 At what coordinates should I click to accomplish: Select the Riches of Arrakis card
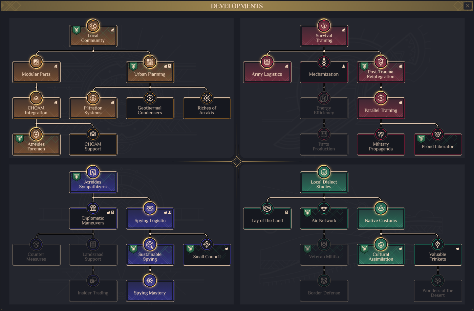tap(207, 108)
